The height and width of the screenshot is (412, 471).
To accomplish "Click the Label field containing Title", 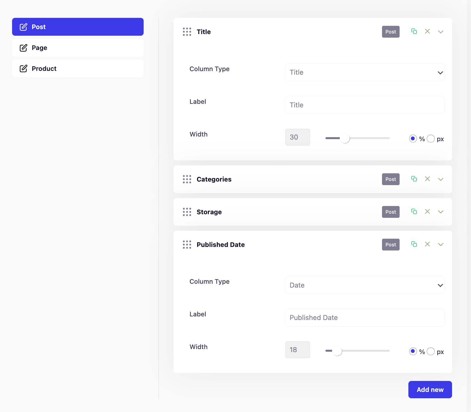I will point(365,105).
